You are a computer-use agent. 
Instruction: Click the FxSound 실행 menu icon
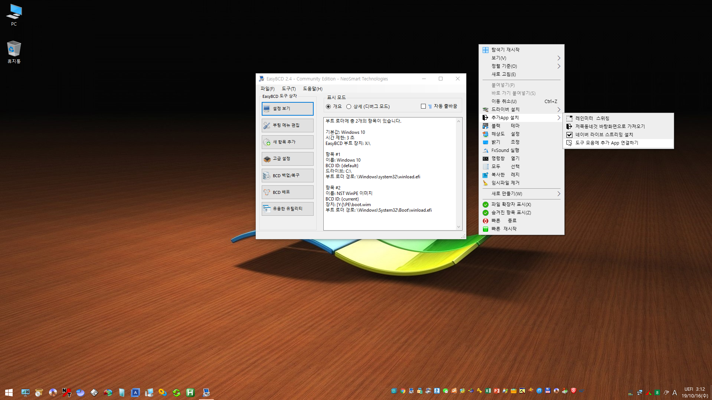click(x=485, y=150)
